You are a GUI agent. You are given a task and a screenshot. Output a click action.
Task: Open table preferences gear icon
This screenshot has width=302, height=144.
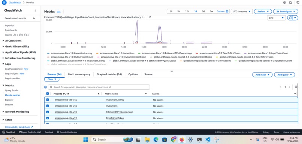(296, 87)
